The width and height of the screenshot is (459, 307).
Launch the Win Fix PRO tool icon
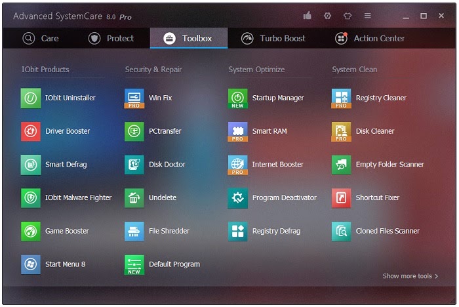click(x=134, y=98)
